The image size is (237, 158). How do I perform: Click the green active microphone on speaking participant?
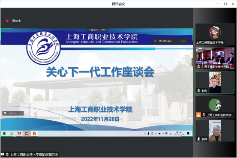coord(198,91)
